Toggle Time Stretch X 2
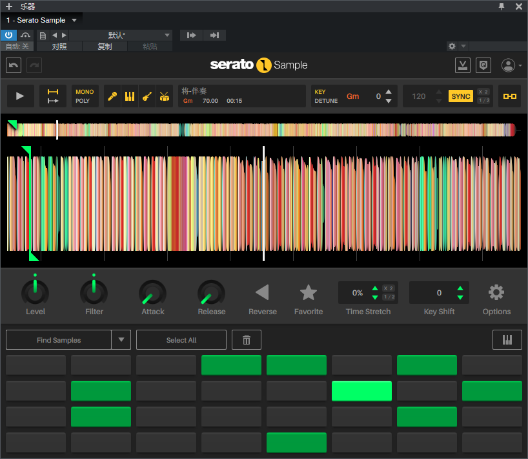528x459 pixels. pos(389,288)
